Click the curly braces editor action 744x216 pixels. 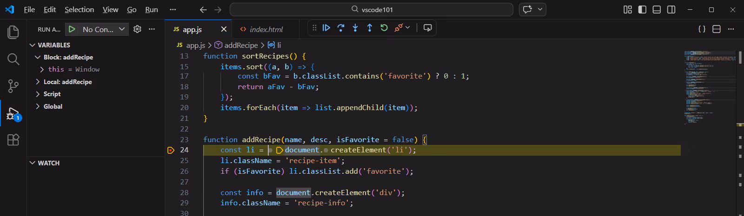702,29
